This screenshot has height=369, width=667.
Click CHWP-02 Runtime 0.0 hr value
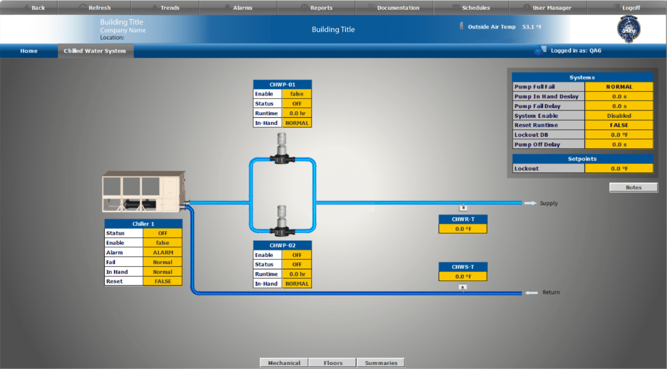297,274
